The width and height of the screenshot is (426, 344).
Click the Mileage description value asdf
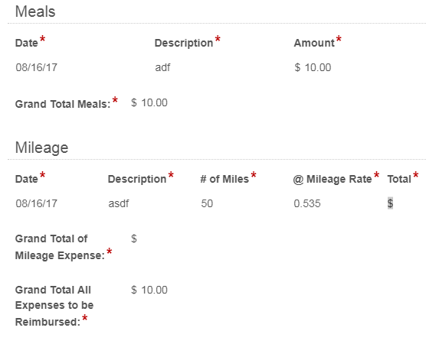119,203
